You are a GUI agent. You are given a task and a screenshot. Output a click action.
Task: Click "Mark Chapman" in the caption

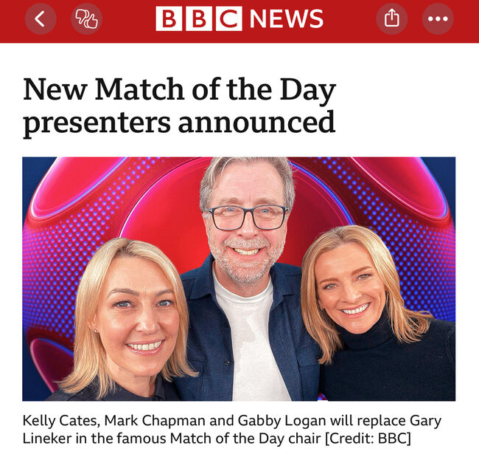155,421
